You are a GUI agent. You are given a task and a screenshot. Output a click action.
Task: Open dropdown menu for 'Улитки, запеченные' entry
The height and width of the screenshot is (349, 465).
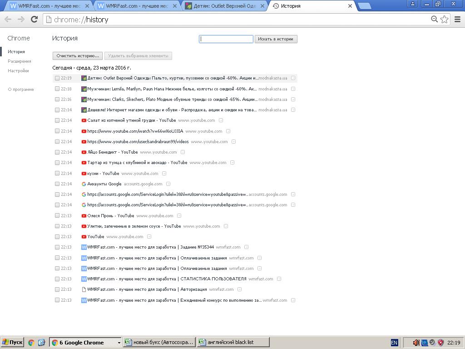[226, 226]
